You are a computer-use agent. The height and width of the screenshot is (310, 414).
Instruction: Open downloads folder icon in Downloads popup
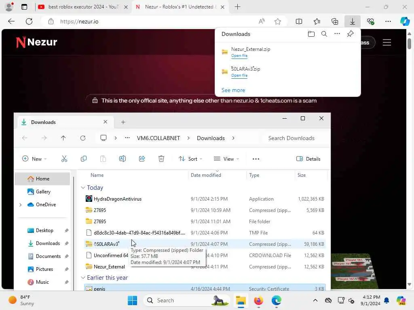pyautogui.click(x=311, y=34)
